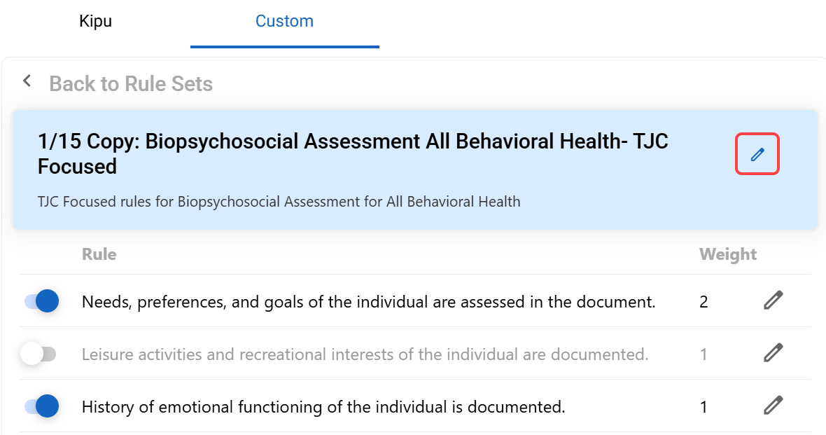Turn off the History of emotional functioning rule
The width and height of the screenshot is (826, 435).
(41, 406)
